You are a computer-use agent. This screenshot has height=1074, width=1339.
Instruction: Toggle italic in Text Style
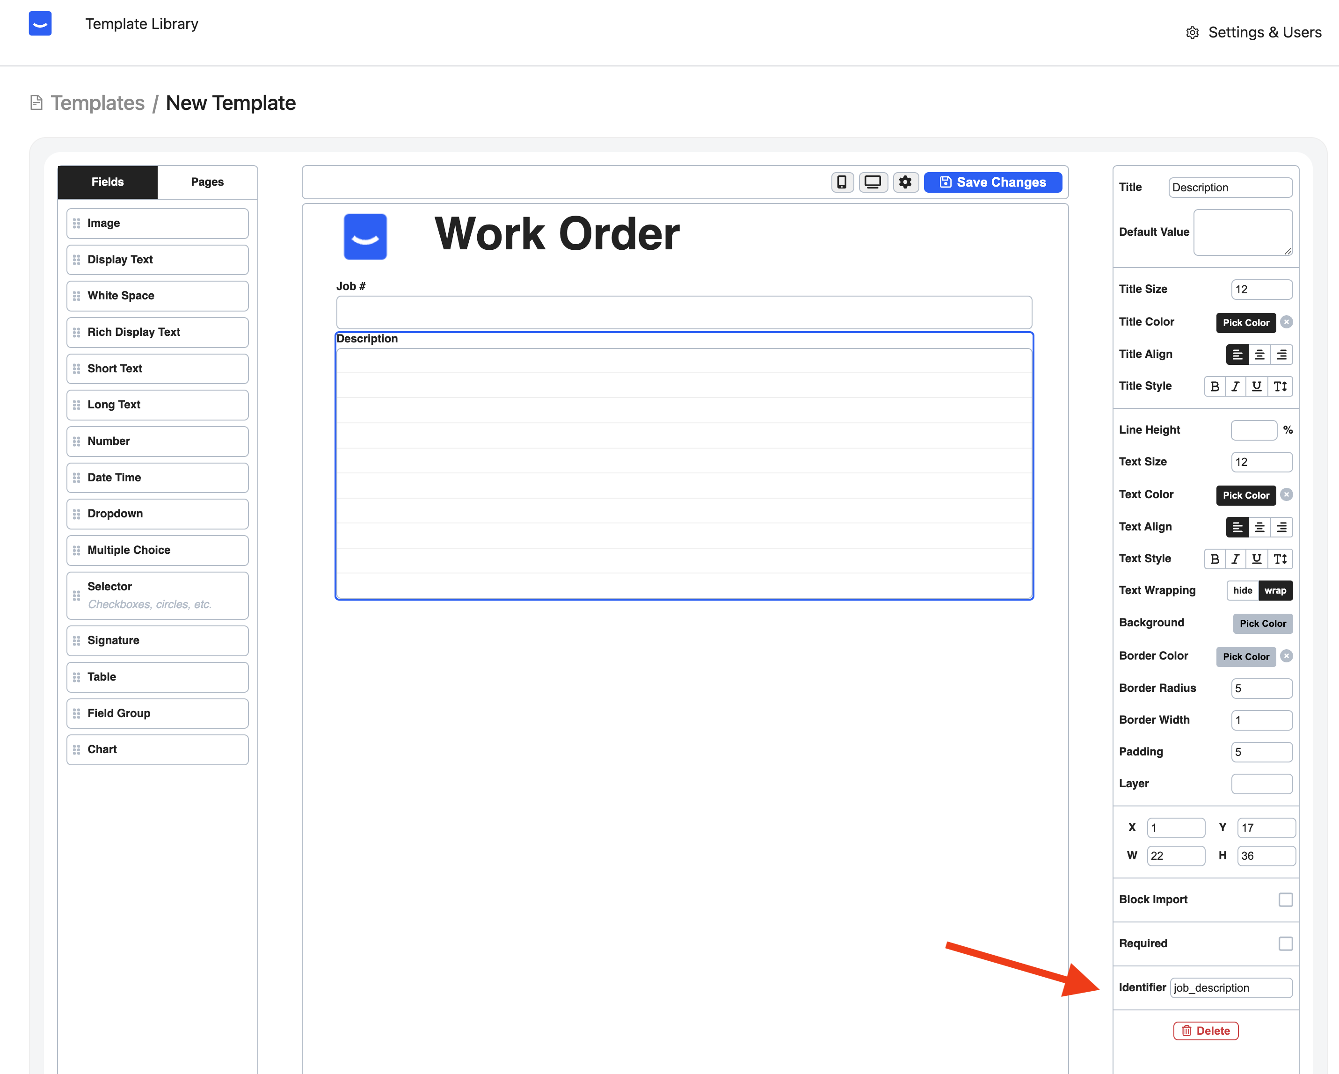pos(1236,559)
